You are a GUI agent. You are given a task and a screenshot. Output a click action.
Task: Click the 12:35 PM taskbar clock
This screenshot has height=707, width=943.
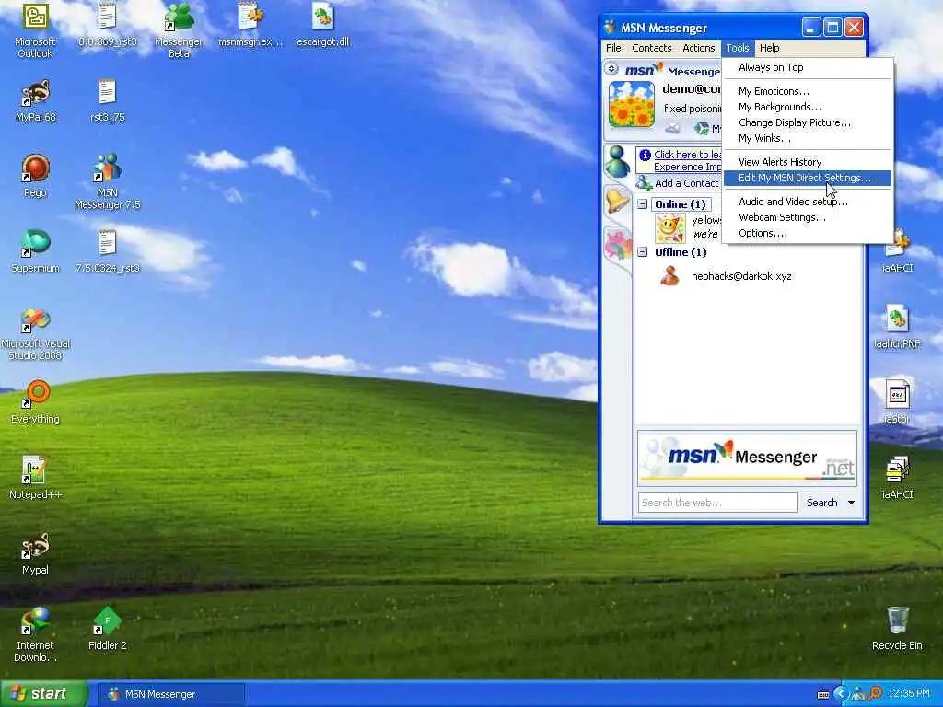coord(909,694)
